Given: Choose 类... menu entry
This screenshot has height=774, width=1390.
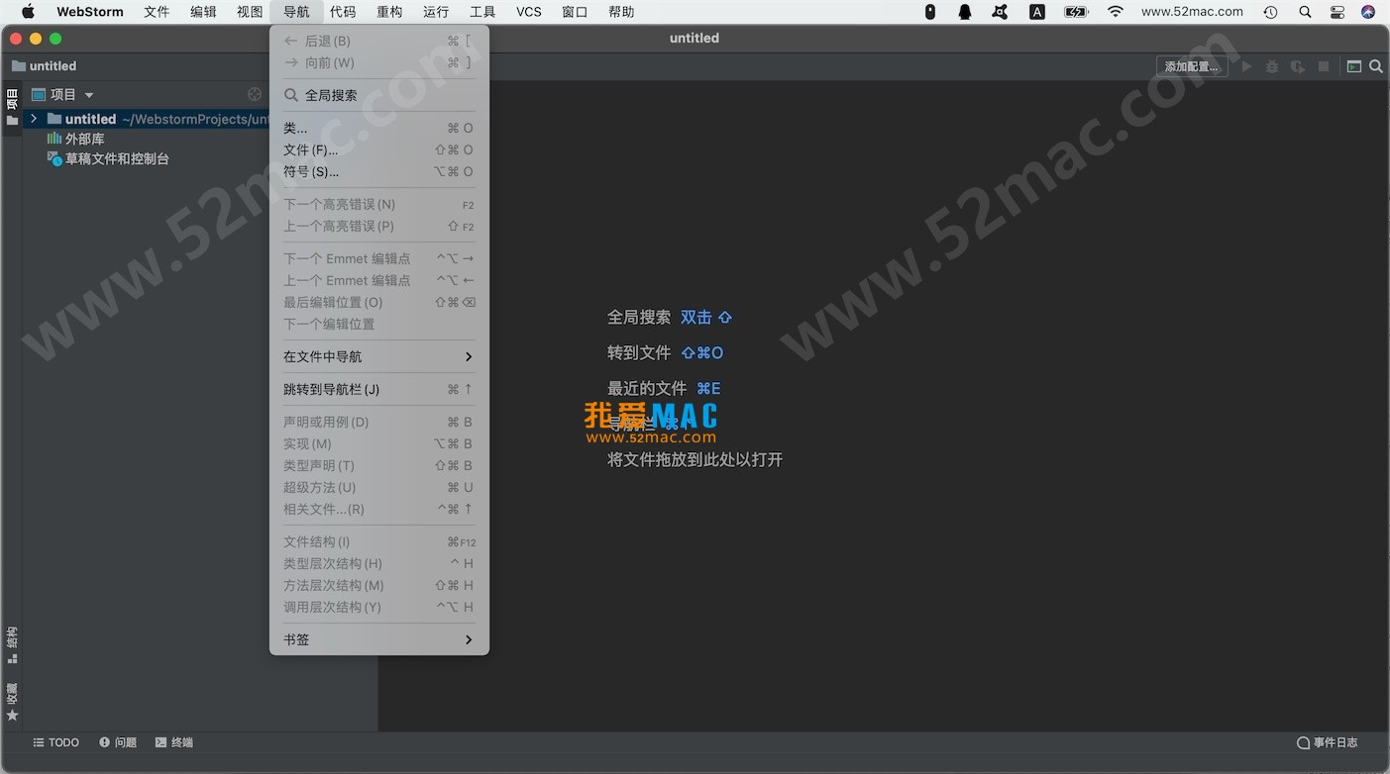Looking at the screenshot, I should [x=378, y=128].
